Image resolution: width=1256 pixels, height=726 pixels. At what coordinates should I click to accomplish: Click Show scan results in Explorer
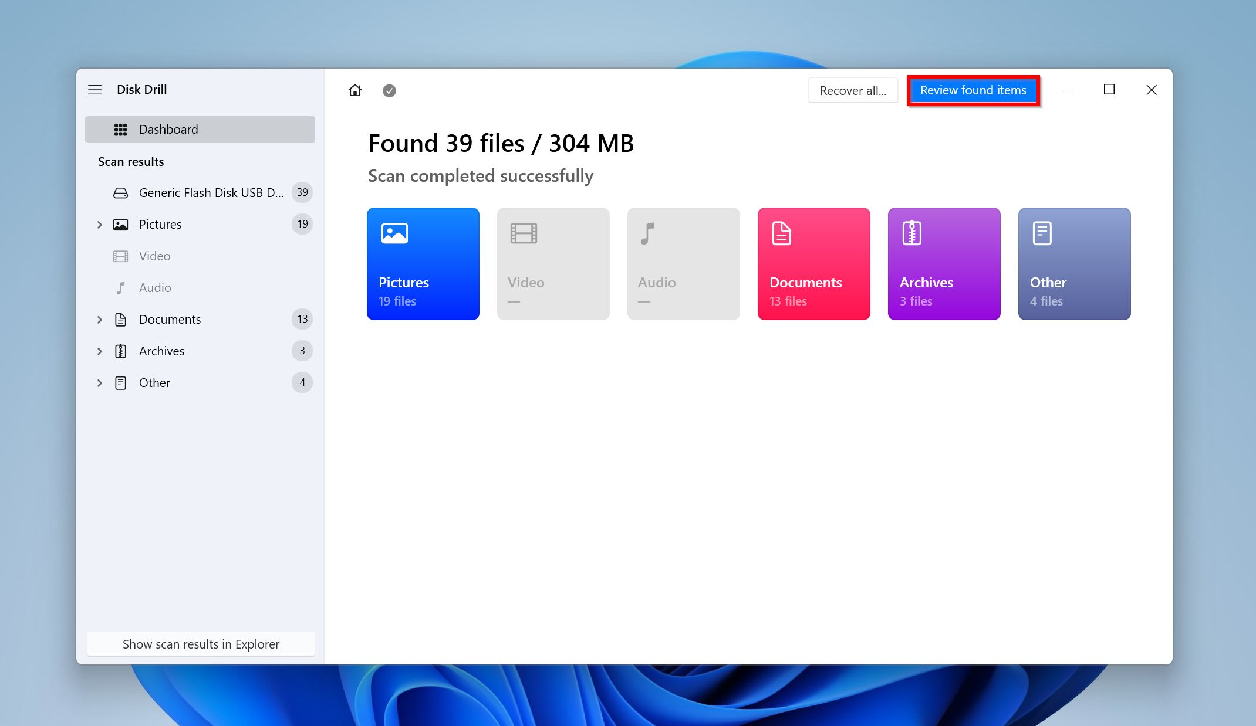tap(200, 643)
